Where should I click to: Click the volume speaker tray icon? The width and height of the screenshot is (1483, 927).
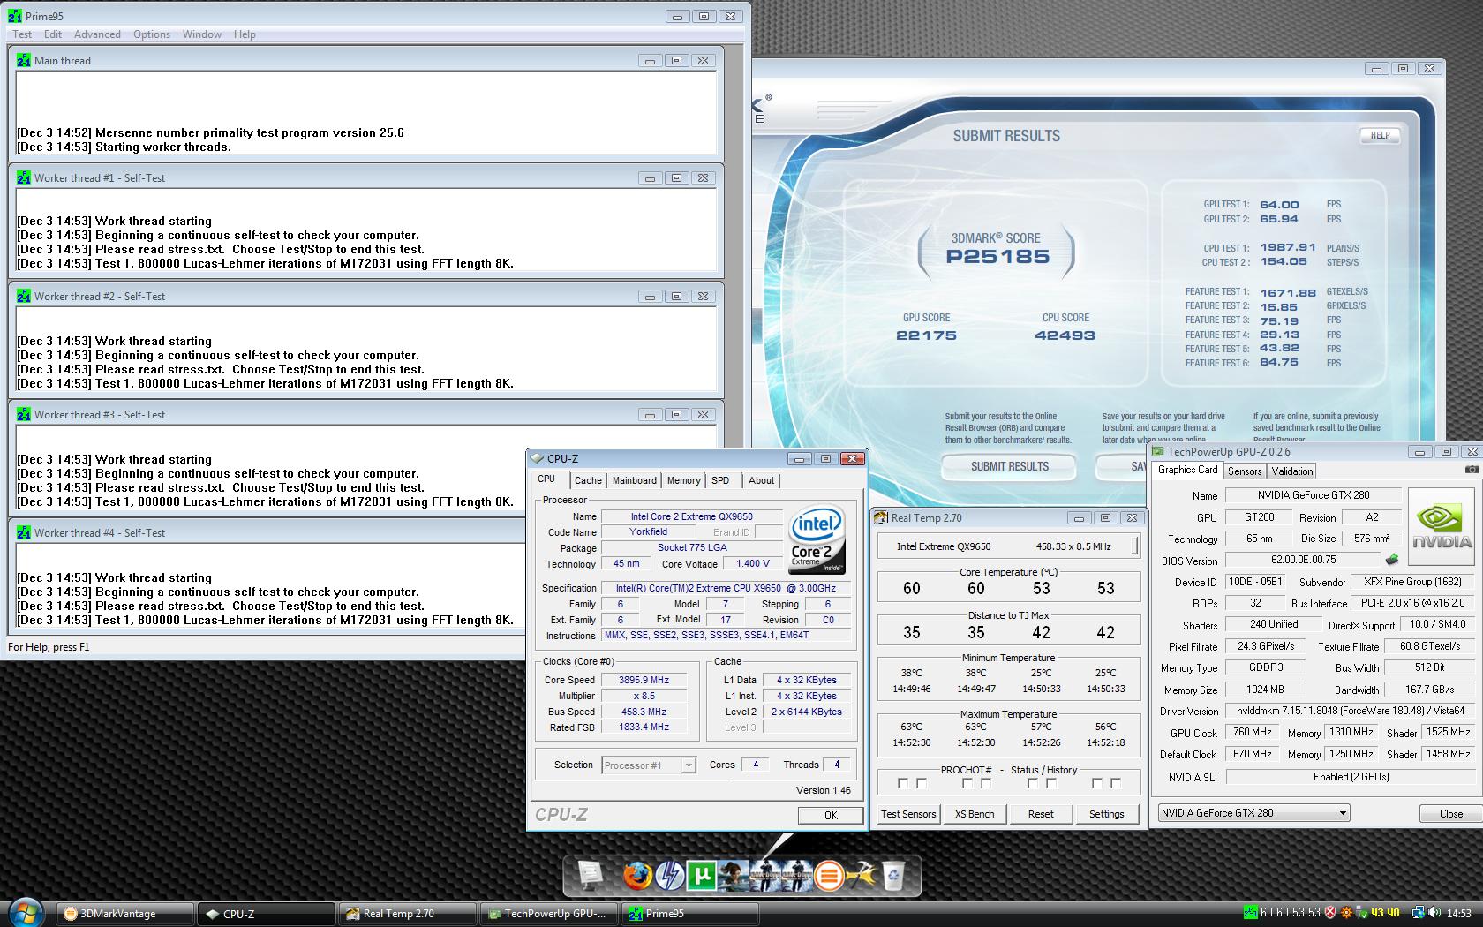pos(1434,913)
